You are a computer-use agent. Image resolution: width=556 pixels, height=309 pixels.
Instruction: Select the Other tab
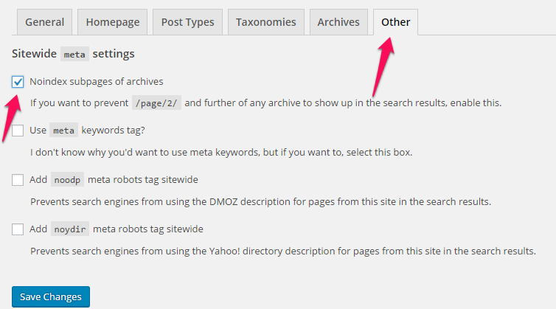(x=396, y=22)
